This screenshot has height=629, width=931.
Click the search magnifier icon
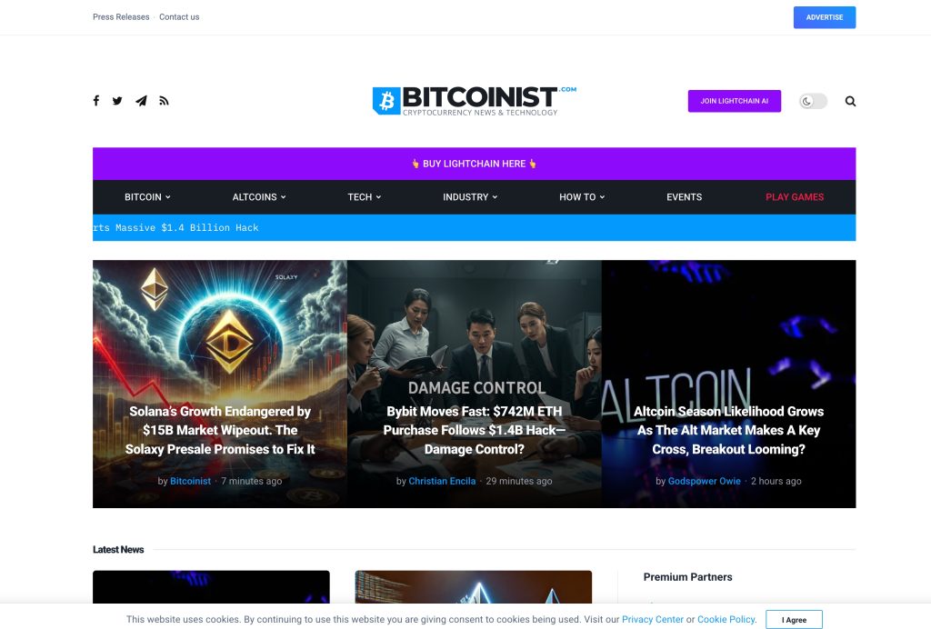click(850, 101)
